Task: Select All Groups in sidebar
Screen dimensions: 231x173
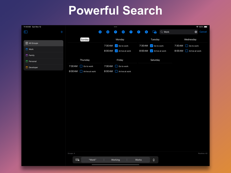Action: pyautogui.click(x=44, y=43)
